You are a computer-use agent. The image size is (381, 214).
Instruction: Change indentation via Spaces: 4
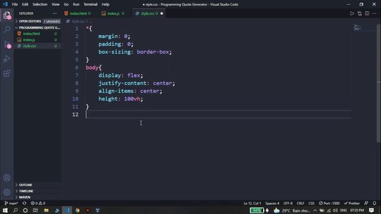[x=272, y=203]
